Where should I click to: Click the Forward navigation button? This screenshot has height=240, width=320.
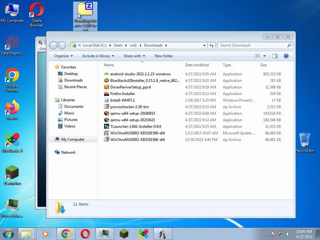(62, 45)
